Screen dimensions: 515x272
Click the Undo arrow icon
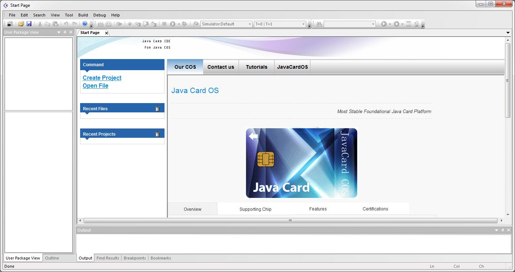pyautogui.click(x=66, y=24)
